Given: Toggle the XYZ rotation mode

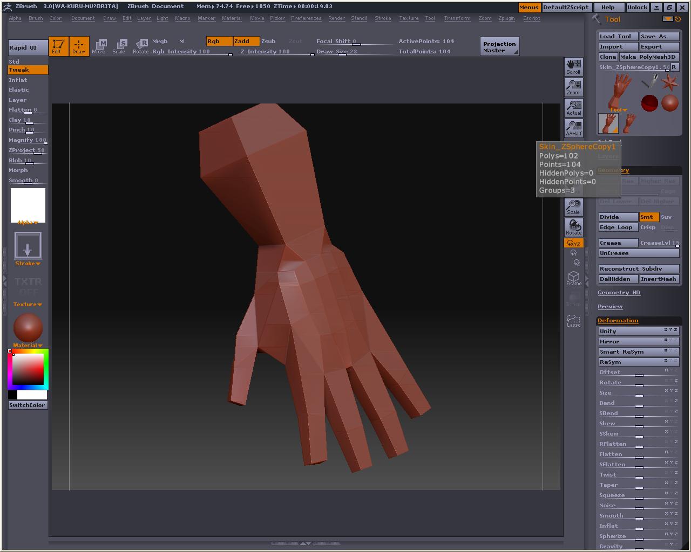Looking at the screenshot, I should pyautogui.click(x=573, y=243).
